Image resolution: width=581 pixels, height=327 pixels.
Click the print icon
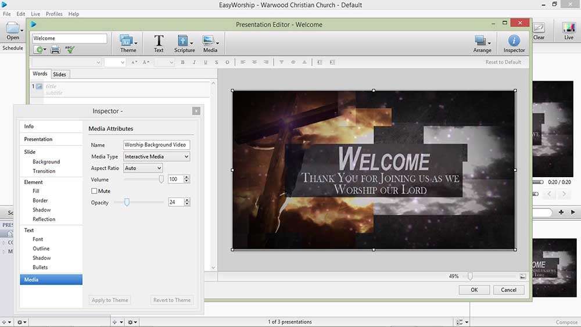click(55, 50)
